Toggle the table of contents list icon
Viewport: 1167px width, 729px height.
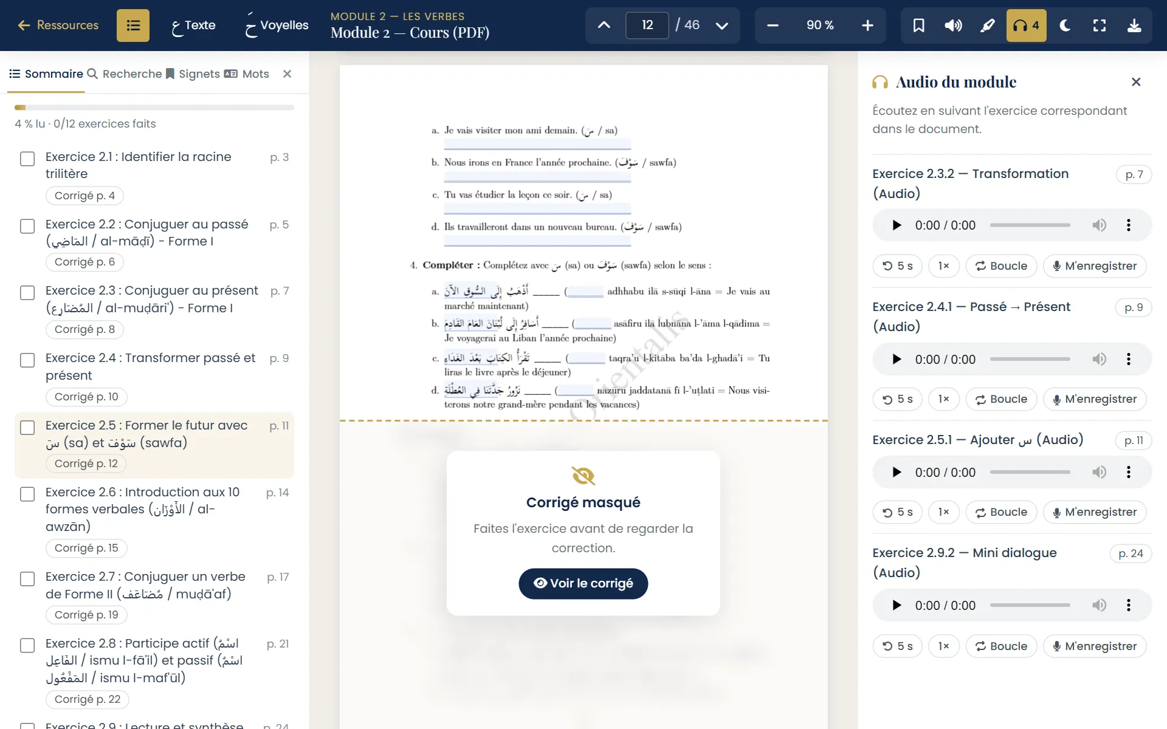(133, 26)
